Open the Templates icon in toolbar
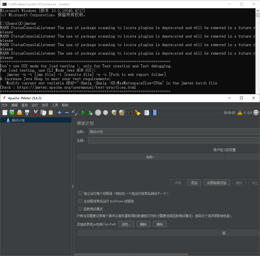Screen dimensions: 260x256 12,113
